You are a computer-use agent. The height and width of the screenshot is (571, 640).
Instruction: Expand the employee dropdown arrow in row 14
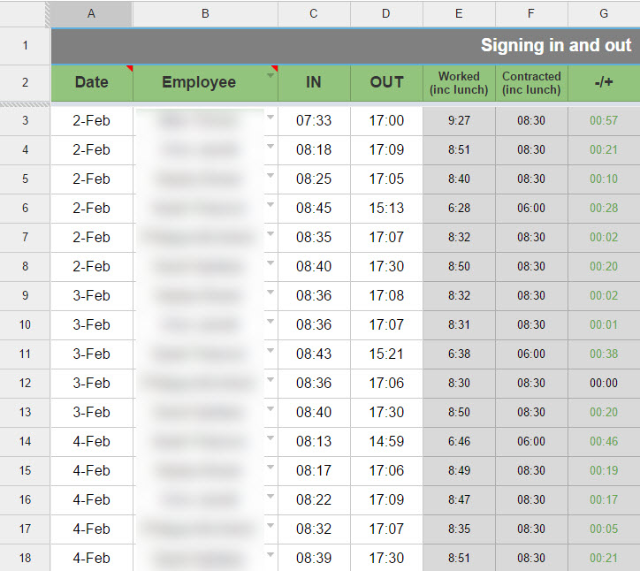click(270, 438)
